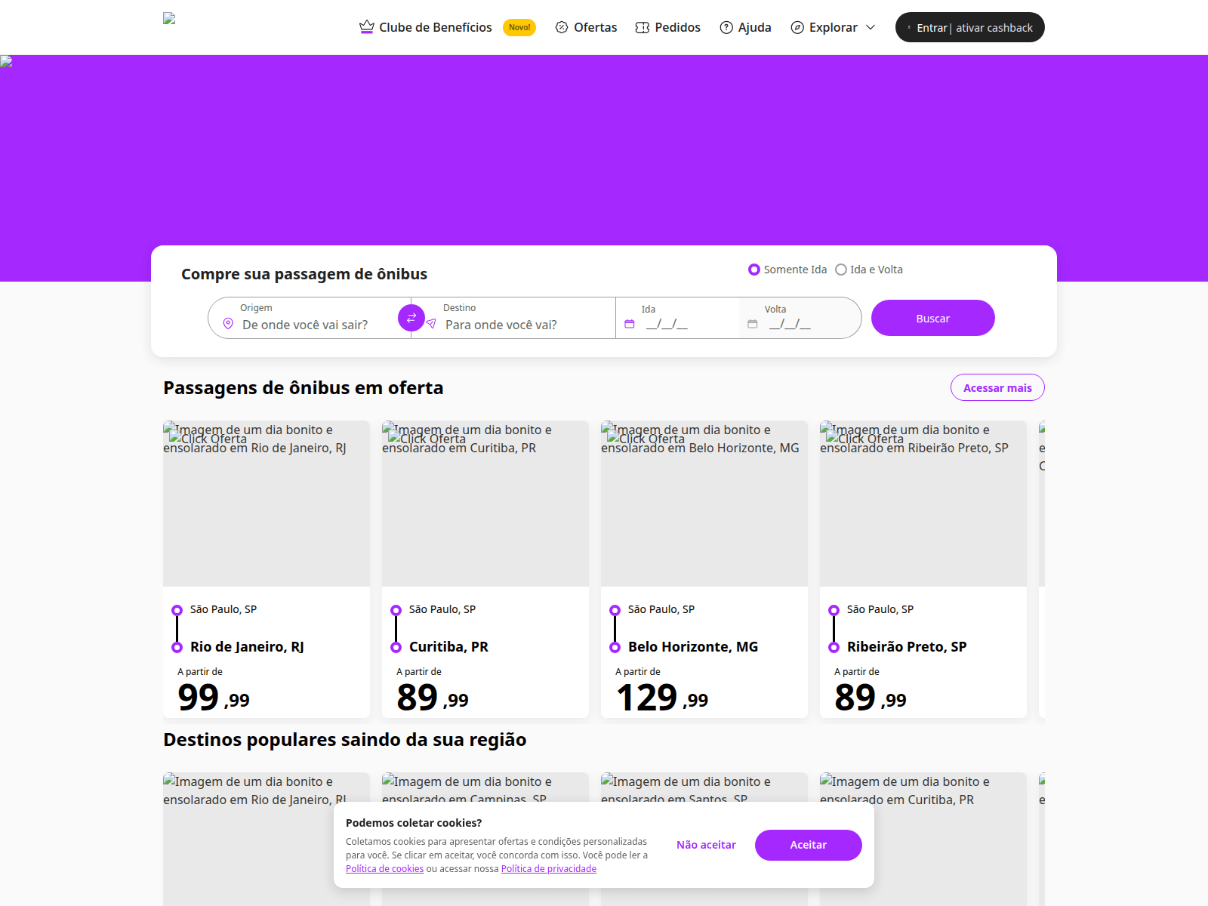
Task: Open Política de cookies link
Action: [x=384, y=869]
